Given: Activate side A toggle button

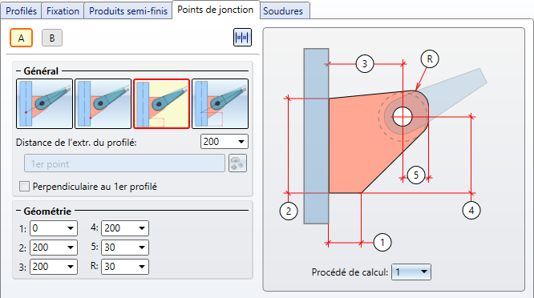Looking at the screenshot, I should point(21,38).
